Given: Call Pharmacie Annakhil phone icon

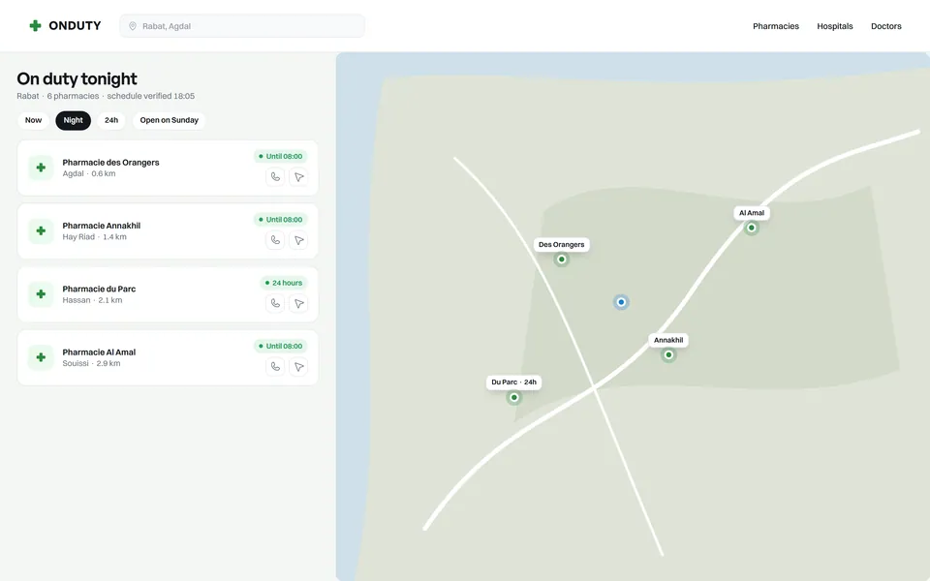Looking at the screenshot, I should click(x=275, y=240).
